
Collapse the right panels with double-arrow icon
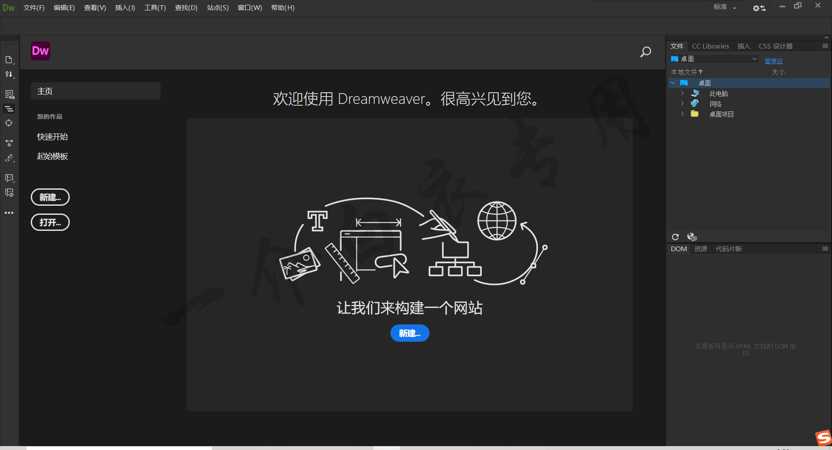[826, 38]
